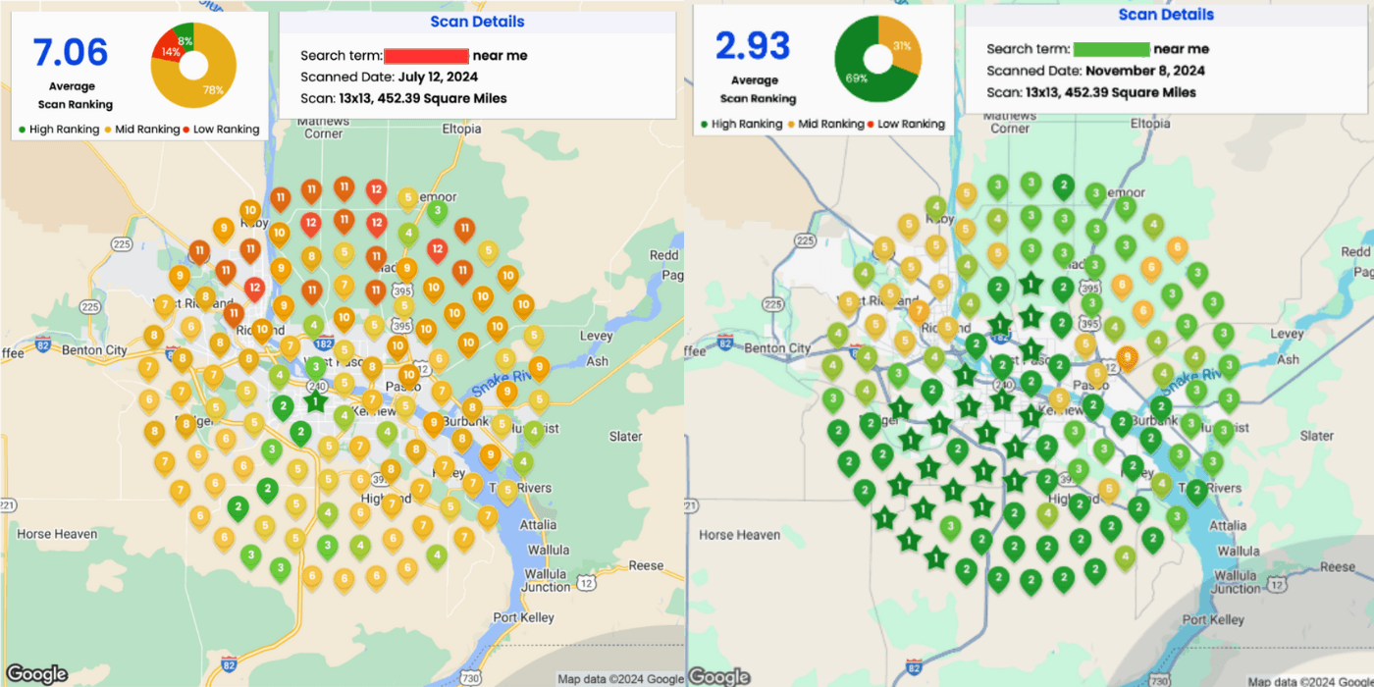The height and width of the screenshot is (687, 1374).
Task: Select Scan Details heading of November scan
Action: pyautogui.click(x=1166, y=15)
